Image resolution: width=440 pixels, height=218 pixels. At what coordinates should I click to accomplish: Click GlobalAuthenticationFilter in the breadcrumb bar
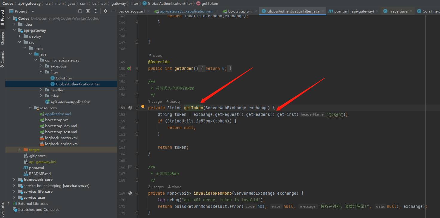(x=168, y=4)
